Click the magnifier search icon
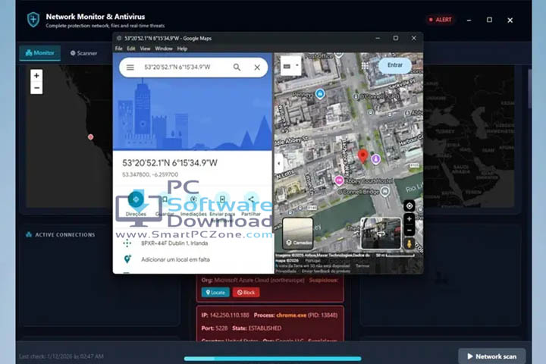The width and height of the screenshot is (546, 364). pos(237,67)
